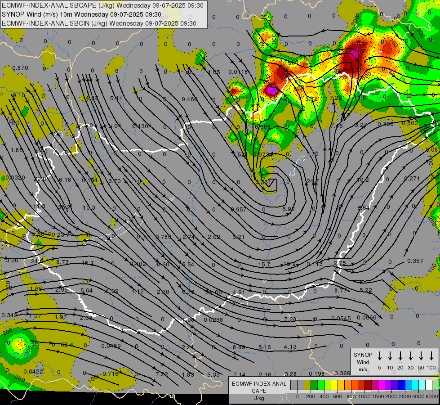This screenshot has height=405, width=440.
Task: Click the 4000 tick label in the CAPE legend
Action: point(418,396)
